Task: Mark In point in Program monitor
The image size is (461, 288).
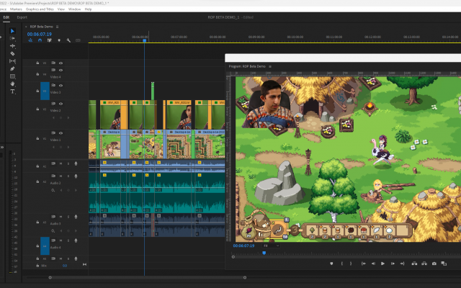Action: coord(342,264)
